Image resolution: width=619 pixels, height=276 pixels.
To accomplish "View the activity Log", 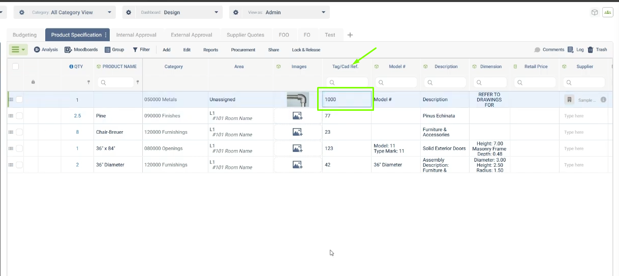I will [575, 50].
